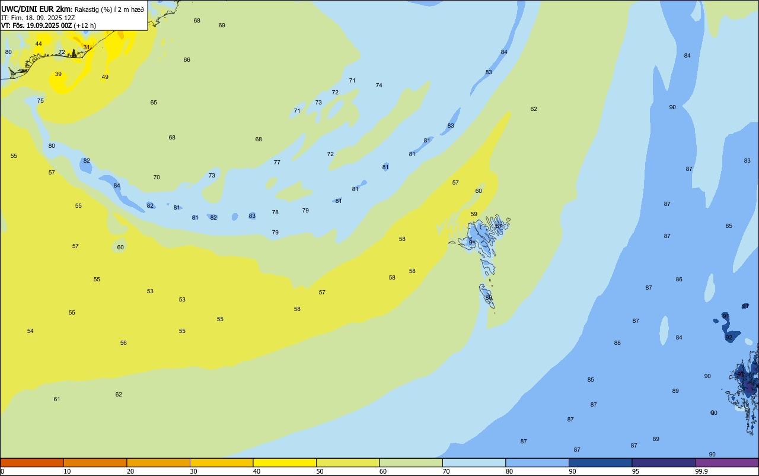Click the humidity value 31 on the map
The width and height of the screenshot is (759, 476).
87,47
